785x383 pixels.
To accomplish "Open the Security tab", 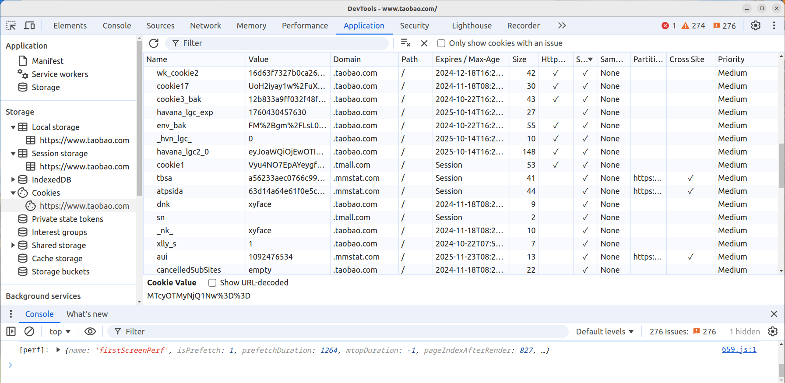I will click(x=415, y=25).
